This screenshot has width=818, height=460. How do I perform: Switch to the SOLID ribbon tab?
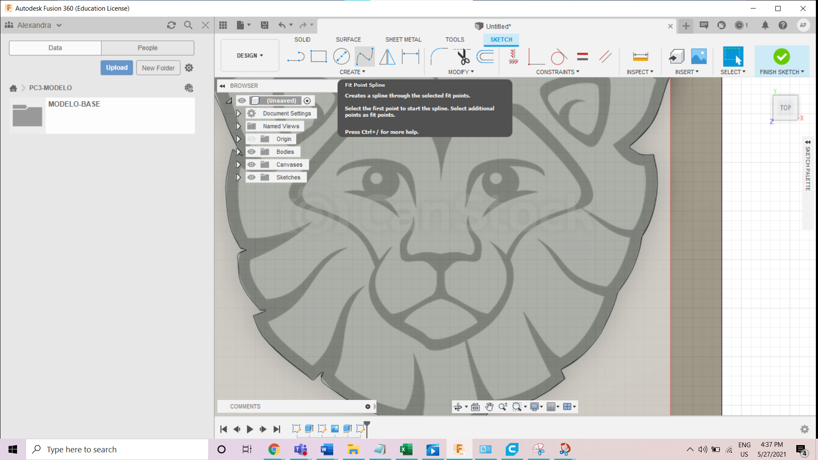pyautogui.click(x=302, y=39)
